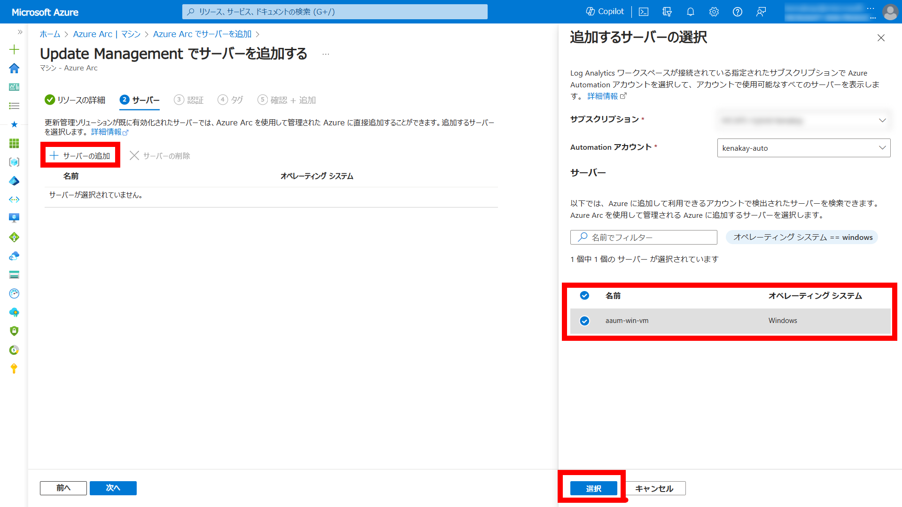Click aaum-win-vm server name
Viewport: 902px width, 507px height.
627,321
